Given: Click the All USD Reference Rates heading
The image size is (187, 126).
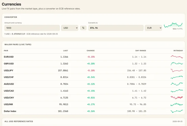Looking at the screenshot, I should pos(19,121).
